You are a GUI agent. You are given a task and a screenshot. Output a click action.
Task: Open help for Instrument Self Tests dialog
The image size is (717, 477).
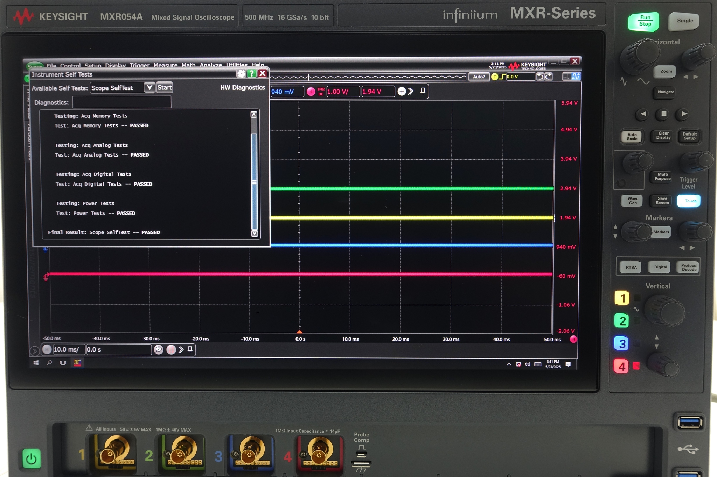coord(251,73)
